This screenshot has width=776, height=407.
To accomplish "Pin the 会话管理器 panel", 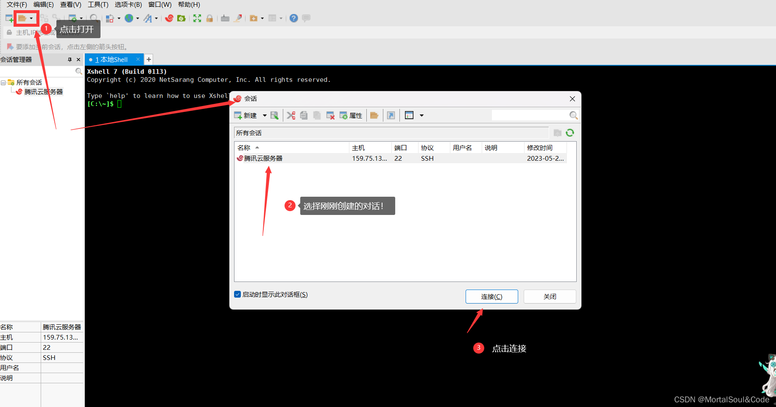I will coord(70,60).
